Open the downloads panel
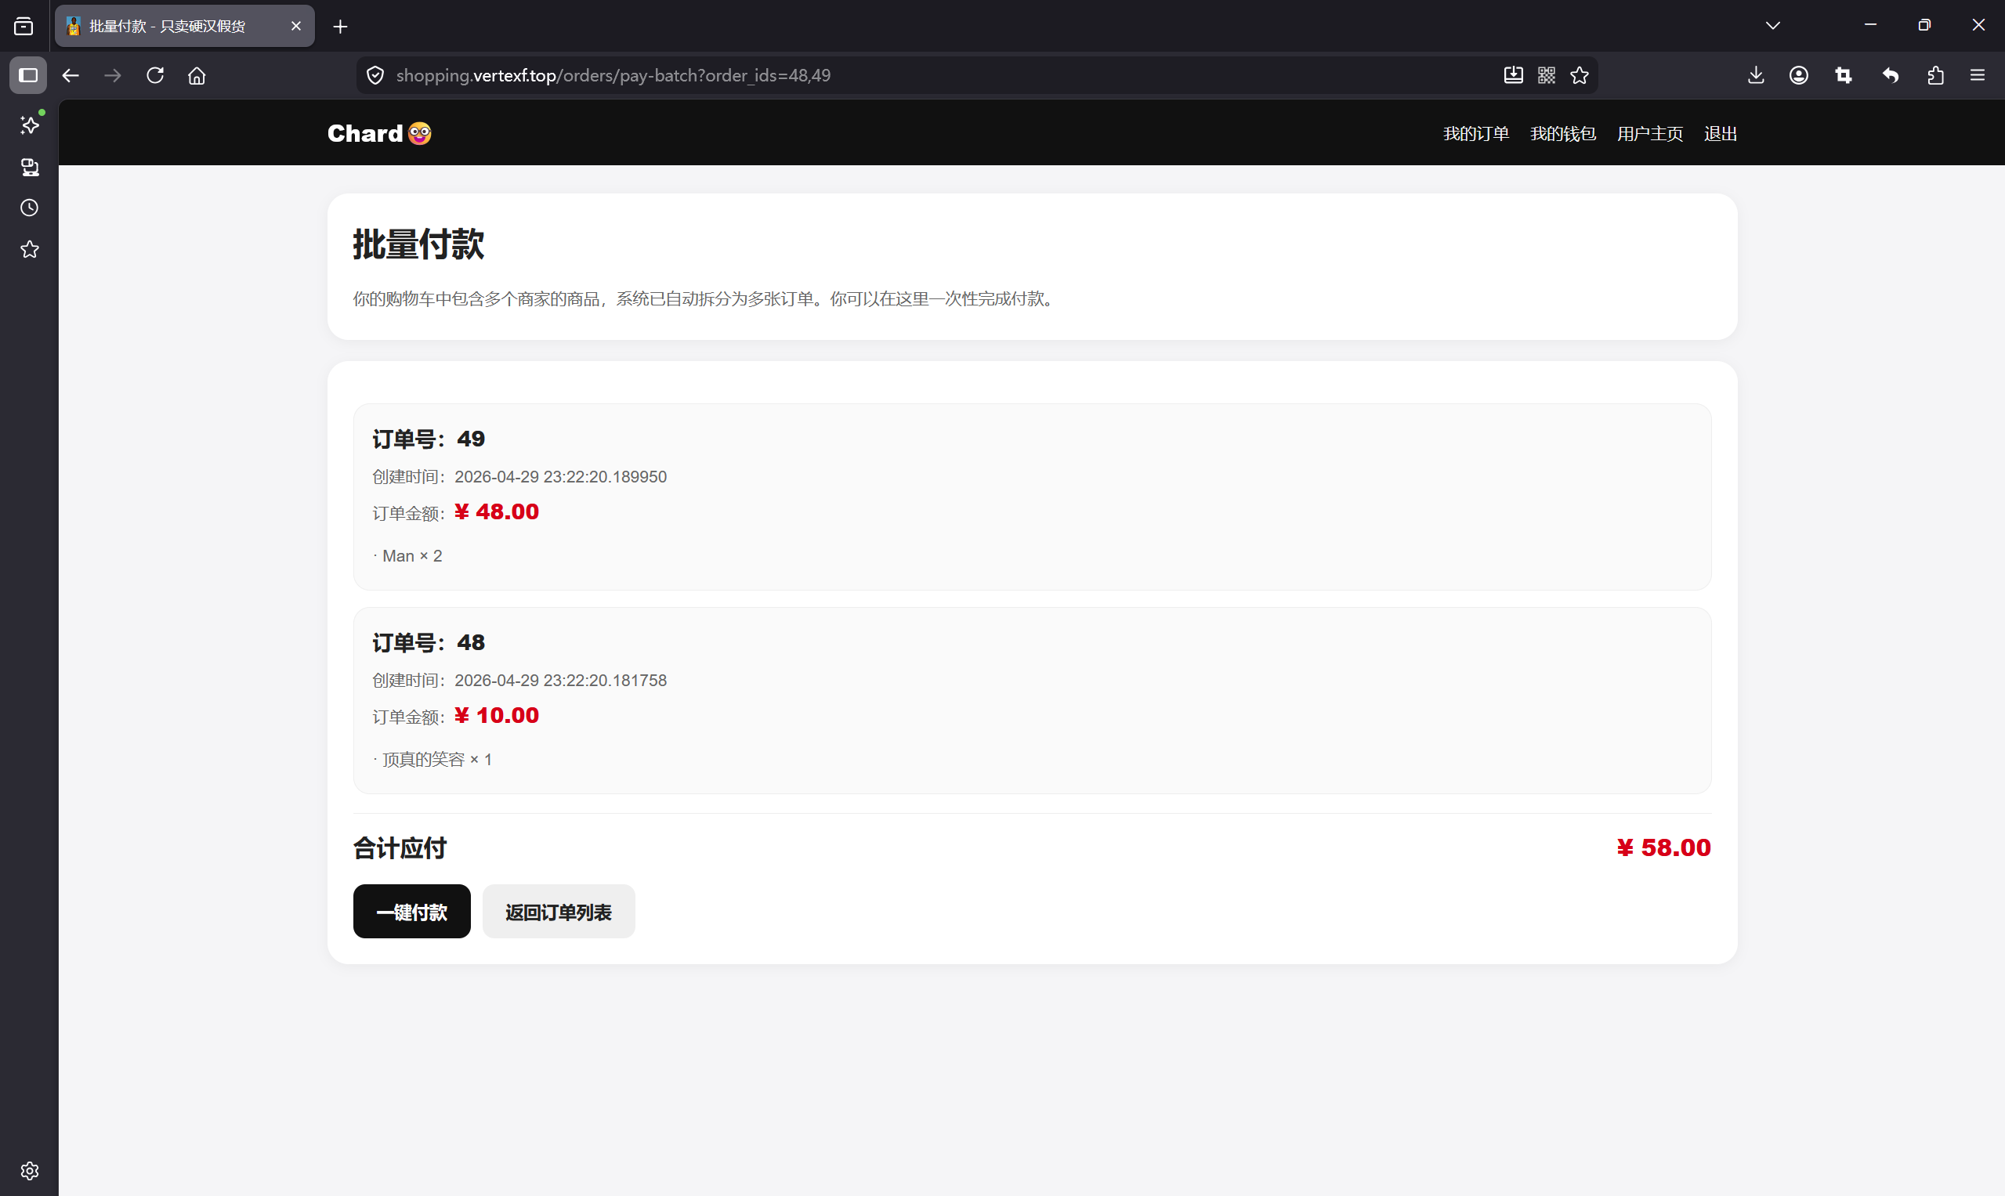2005x1196 pixels. tap(1756, 75)
